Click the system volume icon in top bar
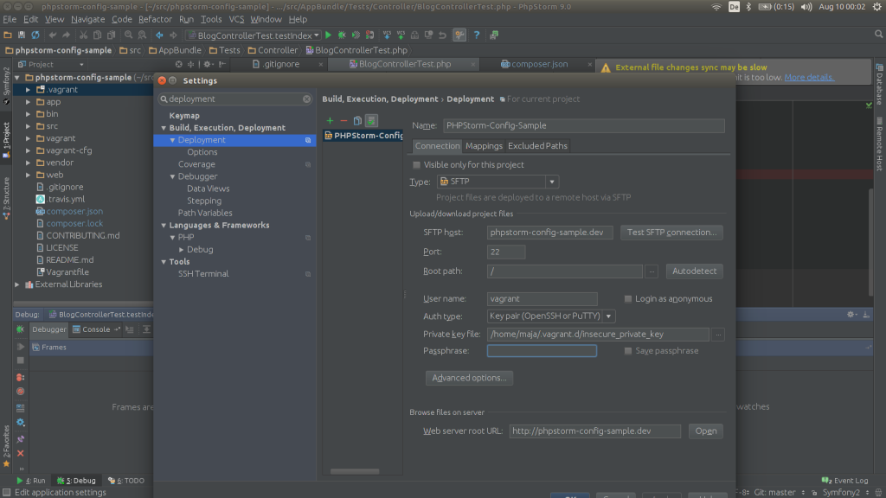Screen dimensions: 886x498 pyautogui.click(x=806, y=7)
